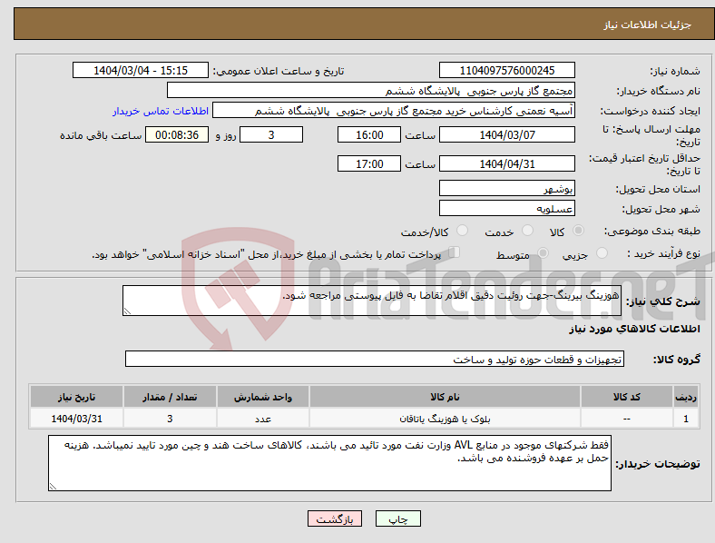
Task: Click the توضیحات خریدار label
Action: point(658,464)
